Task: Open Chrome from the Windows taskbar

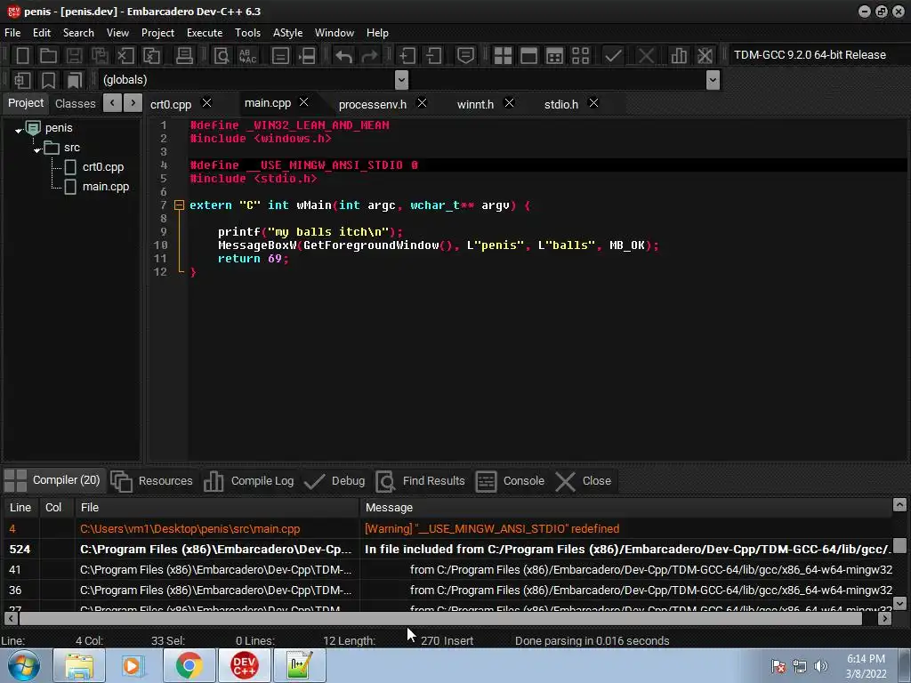Action: (x=189, y=665)
